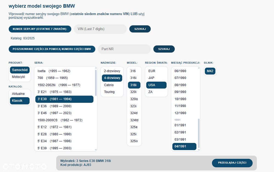
Task: Pick the 325e model
Action: pyautogui.click(x=134, y=127)
